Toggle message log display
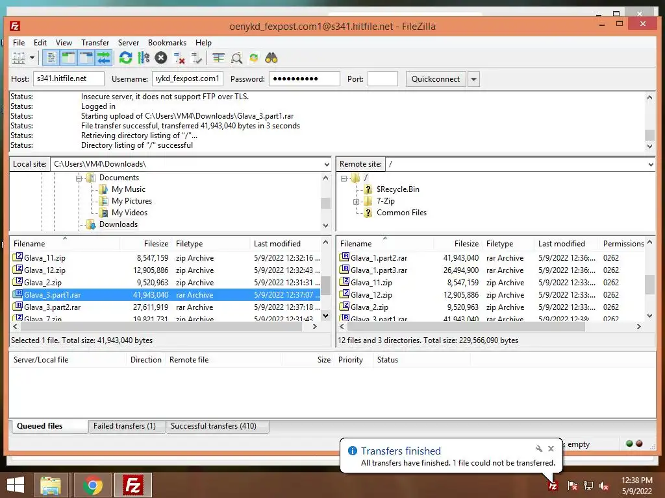This screenshot has width=665, height=498. pyautogui.click(x=51, y=58)
